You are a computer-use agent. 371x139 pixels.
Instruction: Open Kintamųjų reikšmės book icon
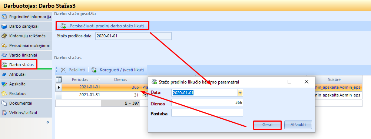point(4,36)
